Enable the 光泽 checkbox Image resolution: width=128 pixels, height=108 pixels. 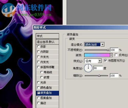[38, 83]
